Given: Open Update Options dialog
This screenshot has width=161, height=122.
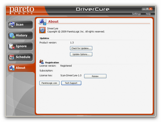Looking at the screenshot, I should pyautogui.click(x=81, y=54).
